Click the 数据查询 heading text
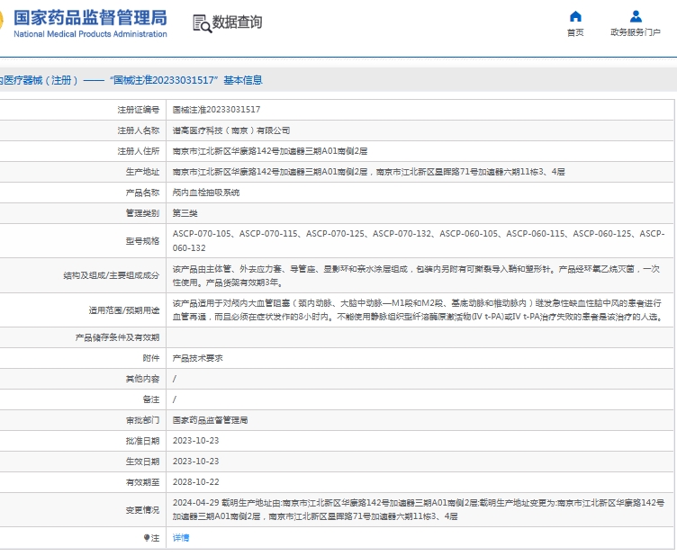This screenshot has width=677, height=556. click(x=237, y=22)
